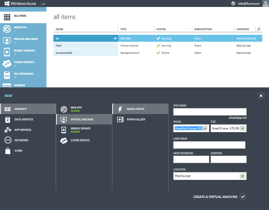The image size is (269, 210).
Task: Click the Create a Virtual Machine checkmark button
Action: click(243, 197)
